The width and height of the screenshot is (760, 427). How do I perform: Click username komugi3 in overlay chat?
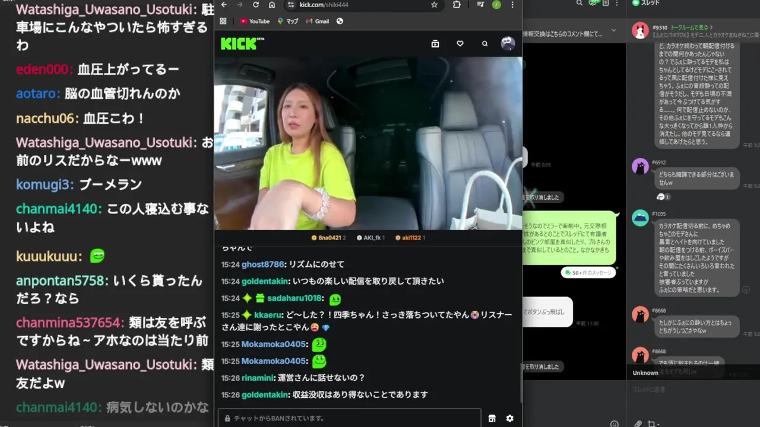[x=43, y=184]
